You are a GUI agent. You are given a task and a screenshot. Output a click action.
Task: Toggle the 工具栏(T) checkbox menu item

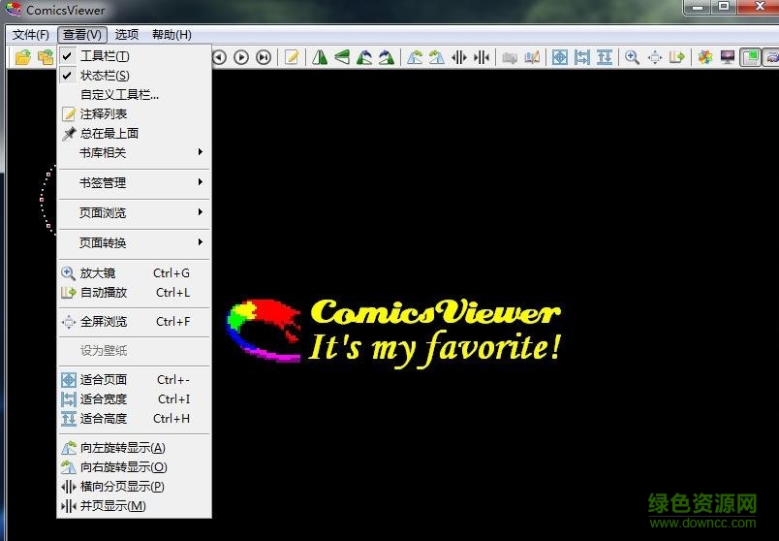[105, 55]
